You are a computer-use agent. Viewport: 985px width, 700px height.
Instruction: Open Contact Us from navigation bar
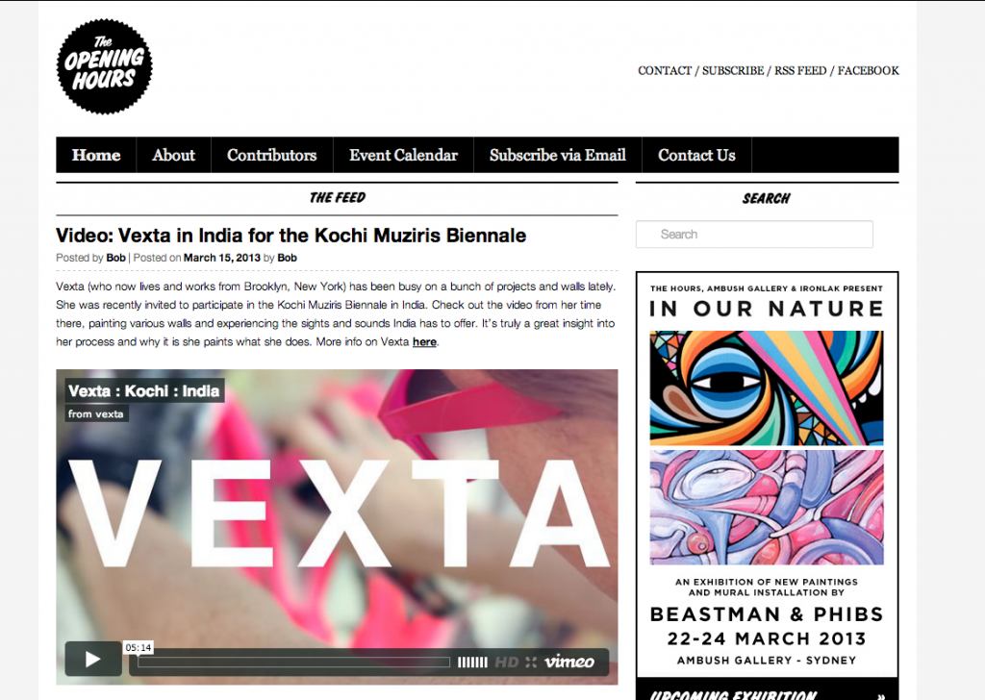pyautogui.click(x=696, y=155)
